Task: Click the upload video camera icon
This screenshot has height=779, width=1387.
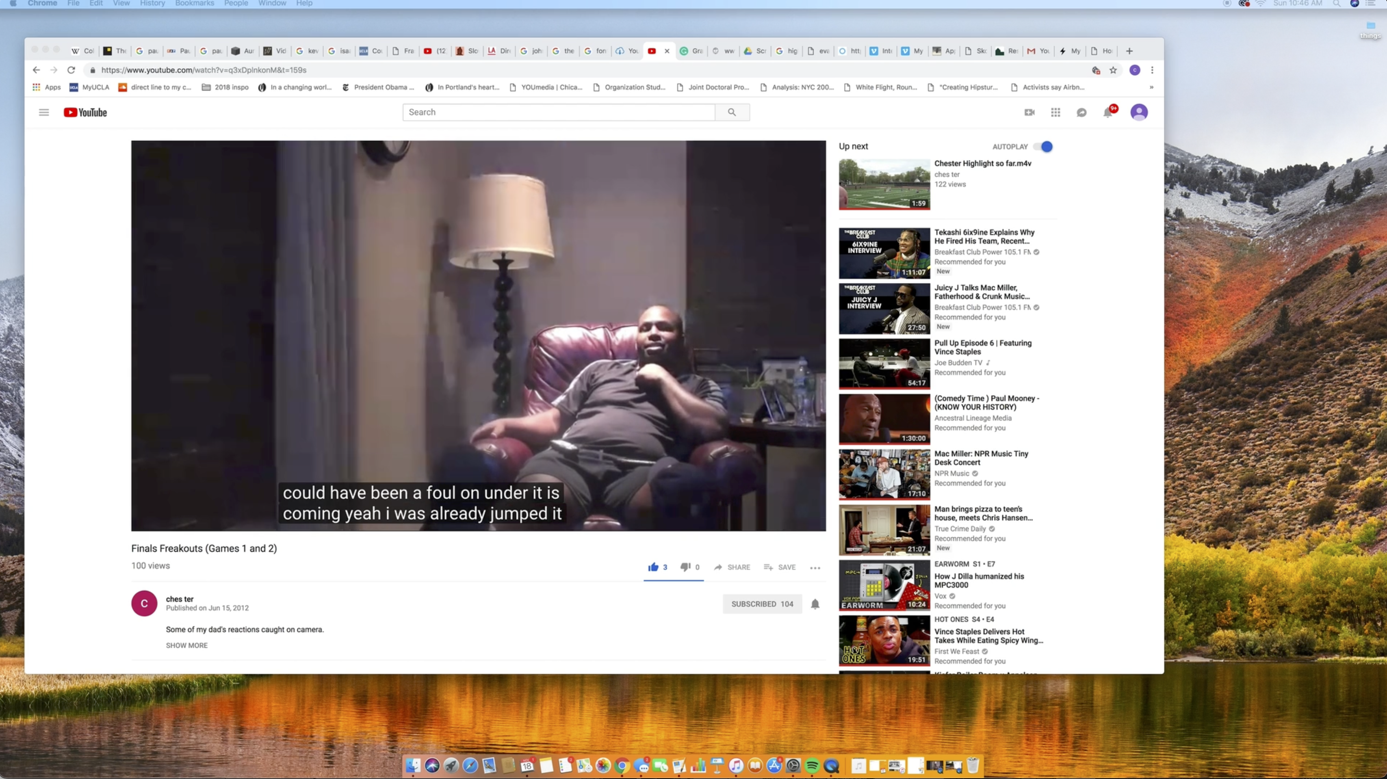Action: point(1029,112)
